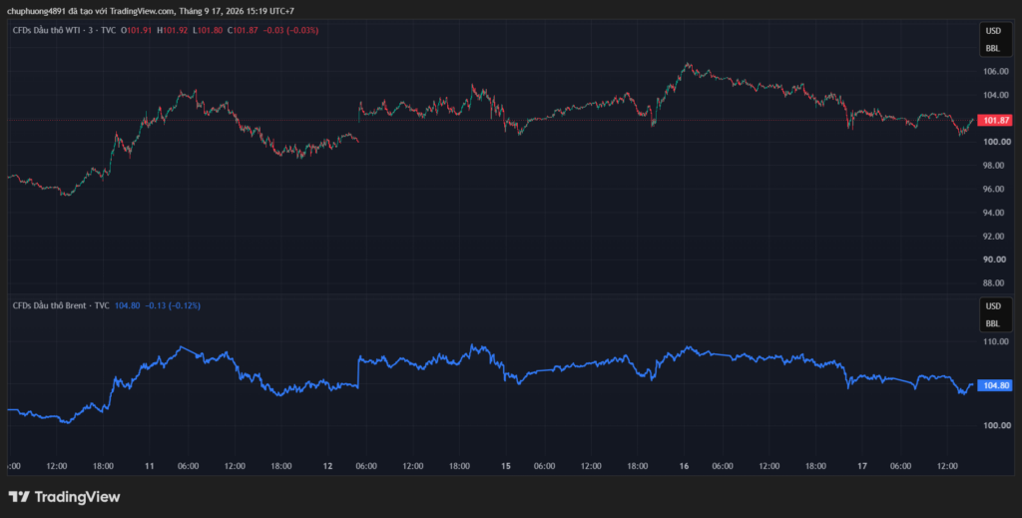The width and height of the screenshot is (1022, 518).
Task: Select the CFDs Dầu thô WTI legend title
Action: 64,30
